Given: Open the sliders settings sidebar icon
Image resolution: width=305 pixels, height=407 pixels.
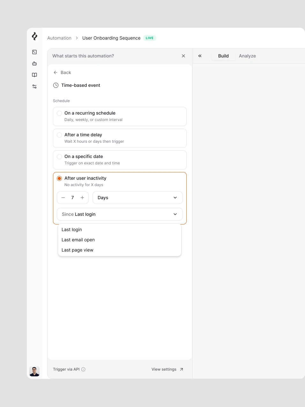Looking at the screenshot, I should [x=34, y=87].
